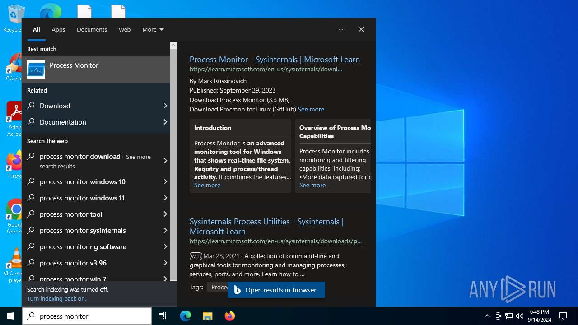This screenshot has height=325, width=578.
Task: Switch to the Web search tab
Action: pos(125,29)
